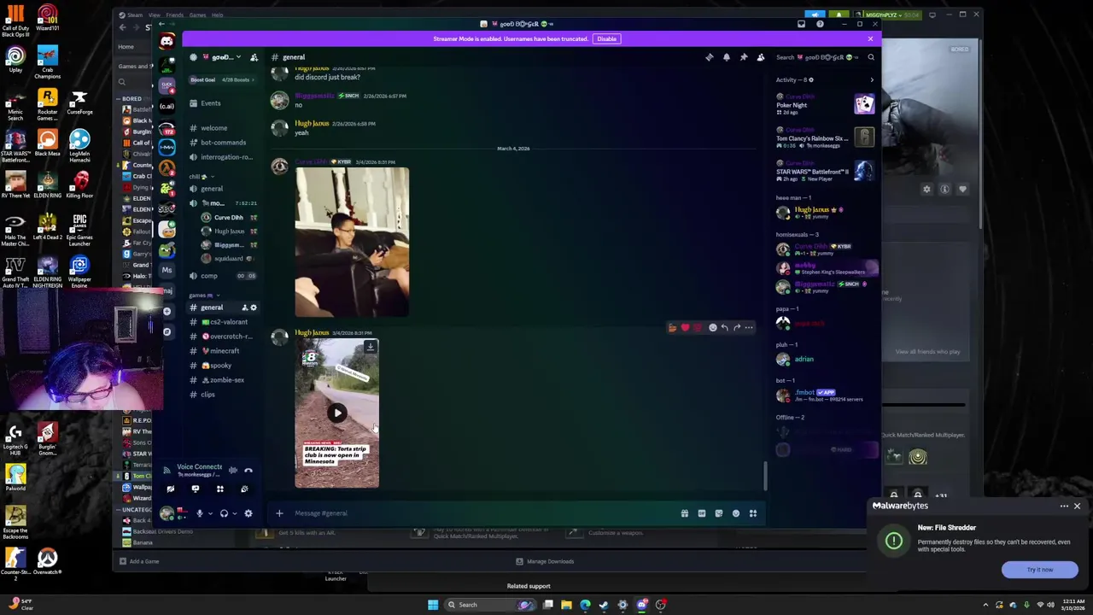Open the attachment plus button
This screenshot has height=615, width=1093.
click(x=279, y=513)
